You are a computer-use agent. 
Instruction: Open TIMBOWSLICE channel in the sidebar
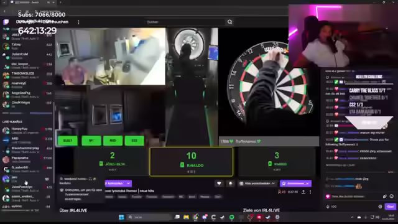(x=27, y=75)
